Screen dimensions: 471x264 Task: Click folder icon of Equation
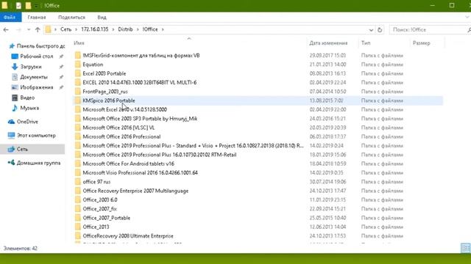[78, 65]
